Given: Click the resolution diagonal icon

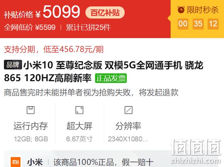Looking at the screenshot, I should pos(129,110).
